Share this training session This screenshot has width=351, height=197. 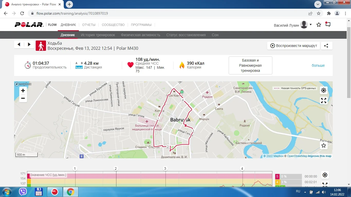326,46
